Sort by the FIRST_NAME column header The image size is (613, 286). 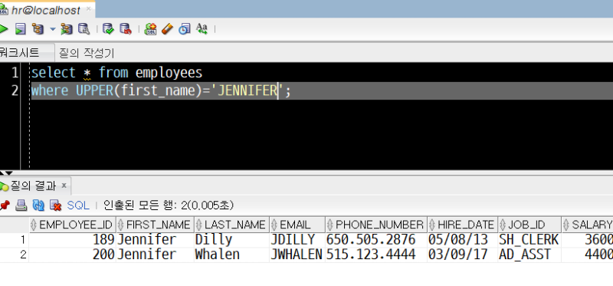(155, 225)
